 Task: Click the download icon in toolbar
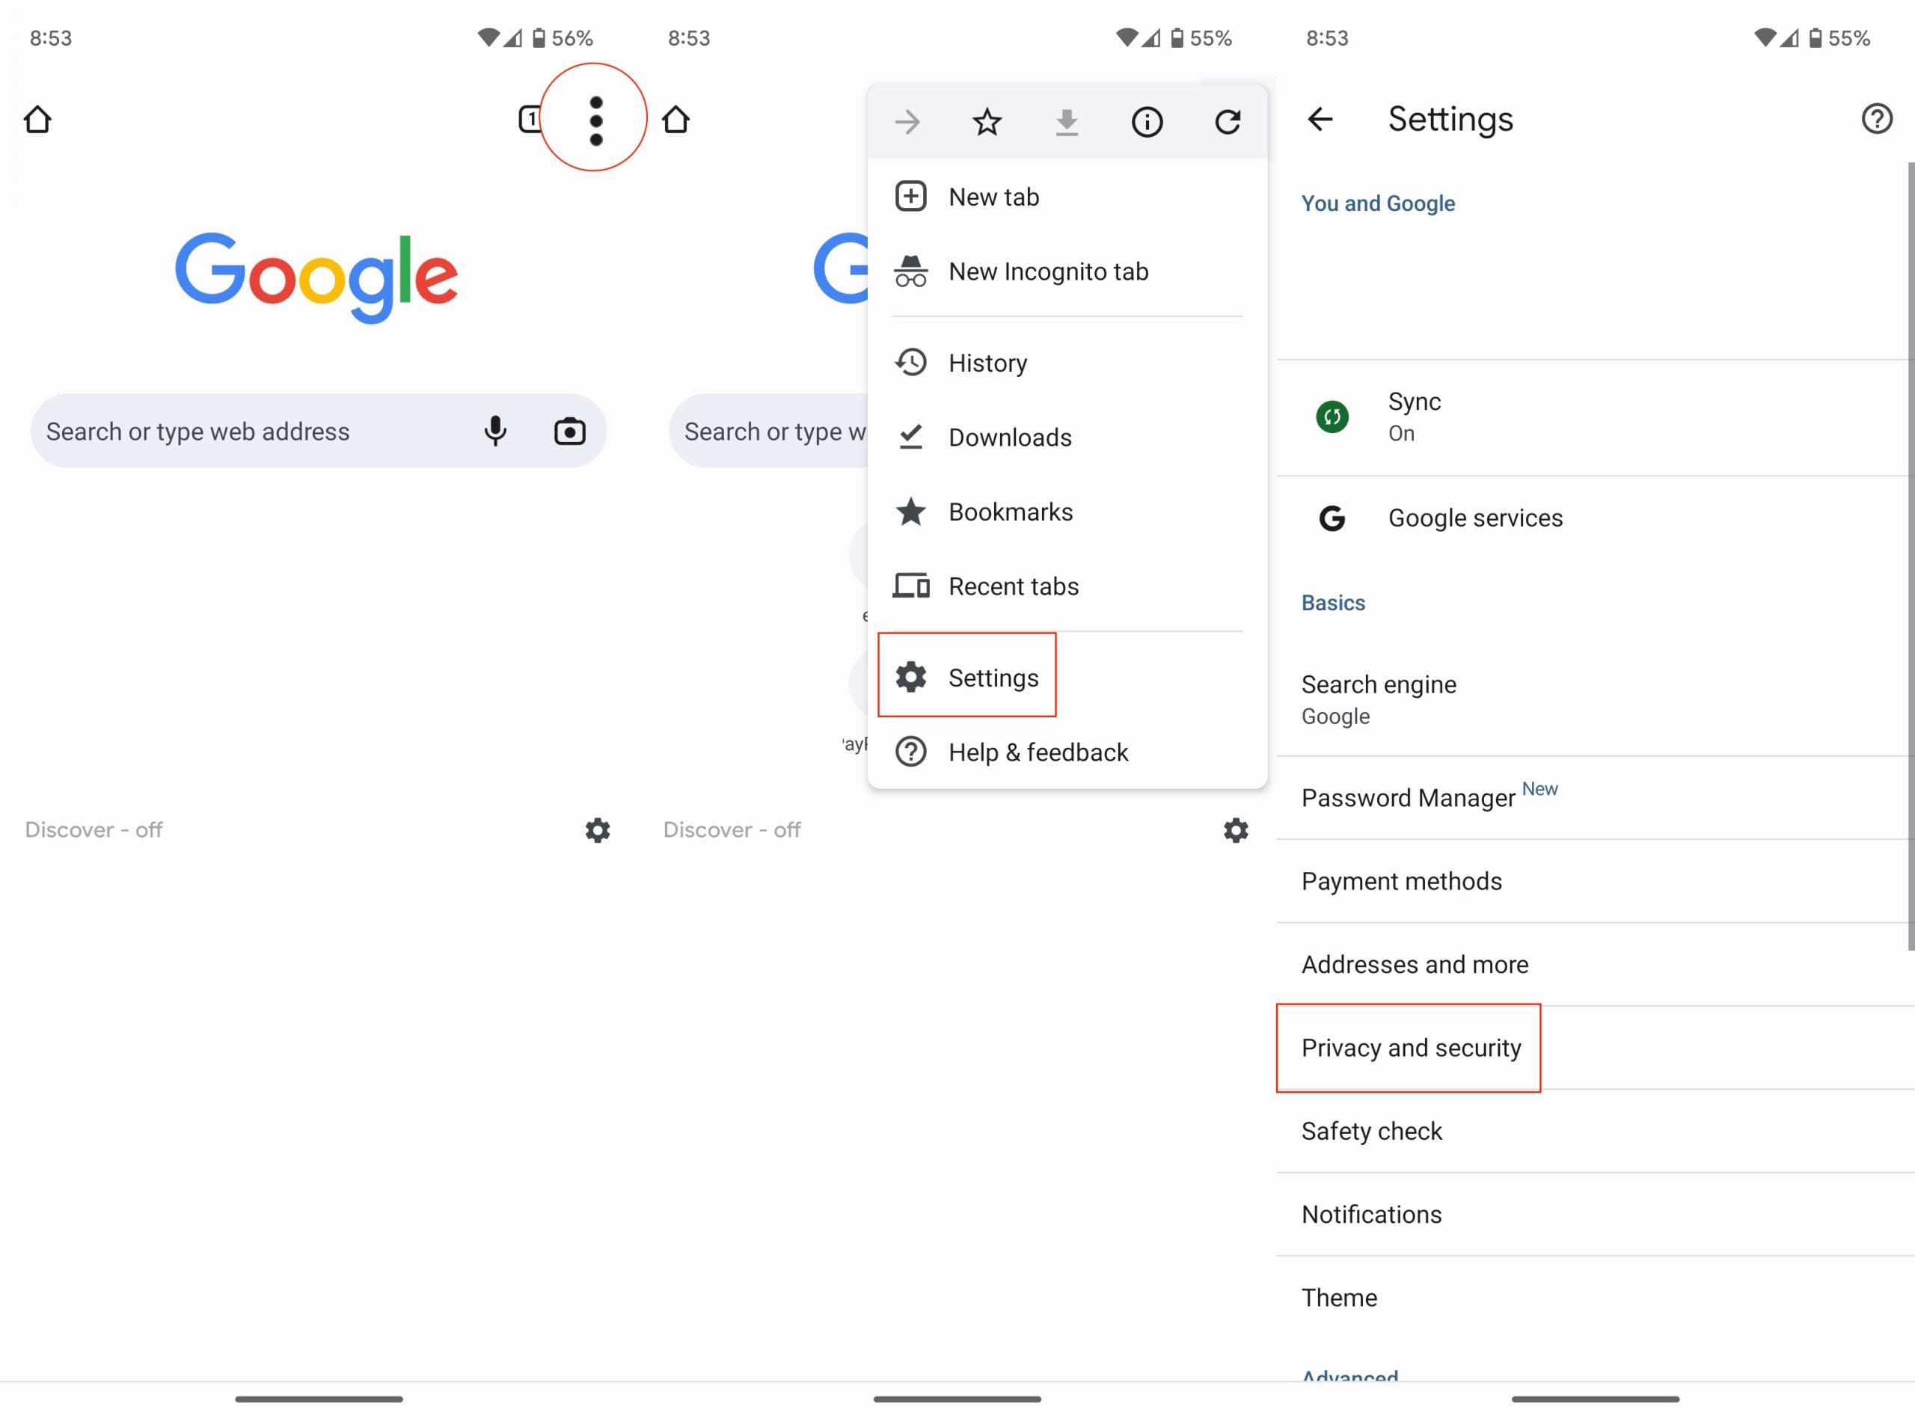pyautogui.click(x=1066, y=120)
